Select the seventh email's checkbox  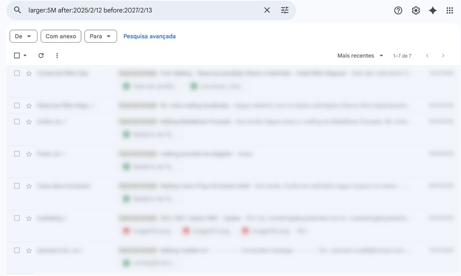17,250
